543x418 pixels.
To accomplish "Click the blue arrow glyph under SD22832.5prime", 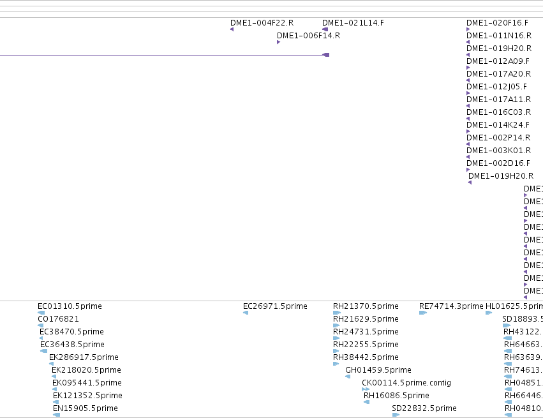I will click(x=396, y=415).
